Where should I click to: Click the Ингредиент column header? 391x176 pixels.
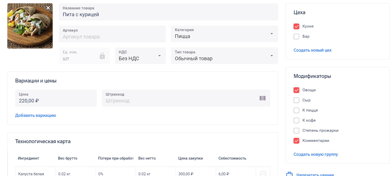[x=29, y=158]
